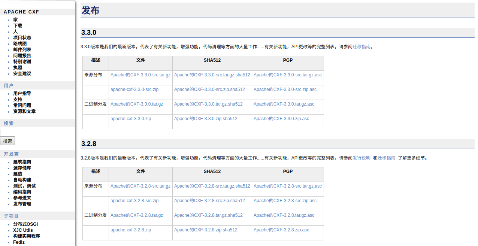Viewport: 478px width, 246px height.
Task: Download Apache的CXF-3.2.8.tar.gz binary
Action: coord(137,215)
